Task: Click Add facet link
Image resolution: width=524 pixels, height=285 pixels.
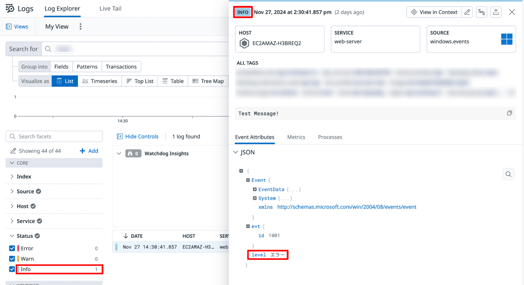Action: 89,151
